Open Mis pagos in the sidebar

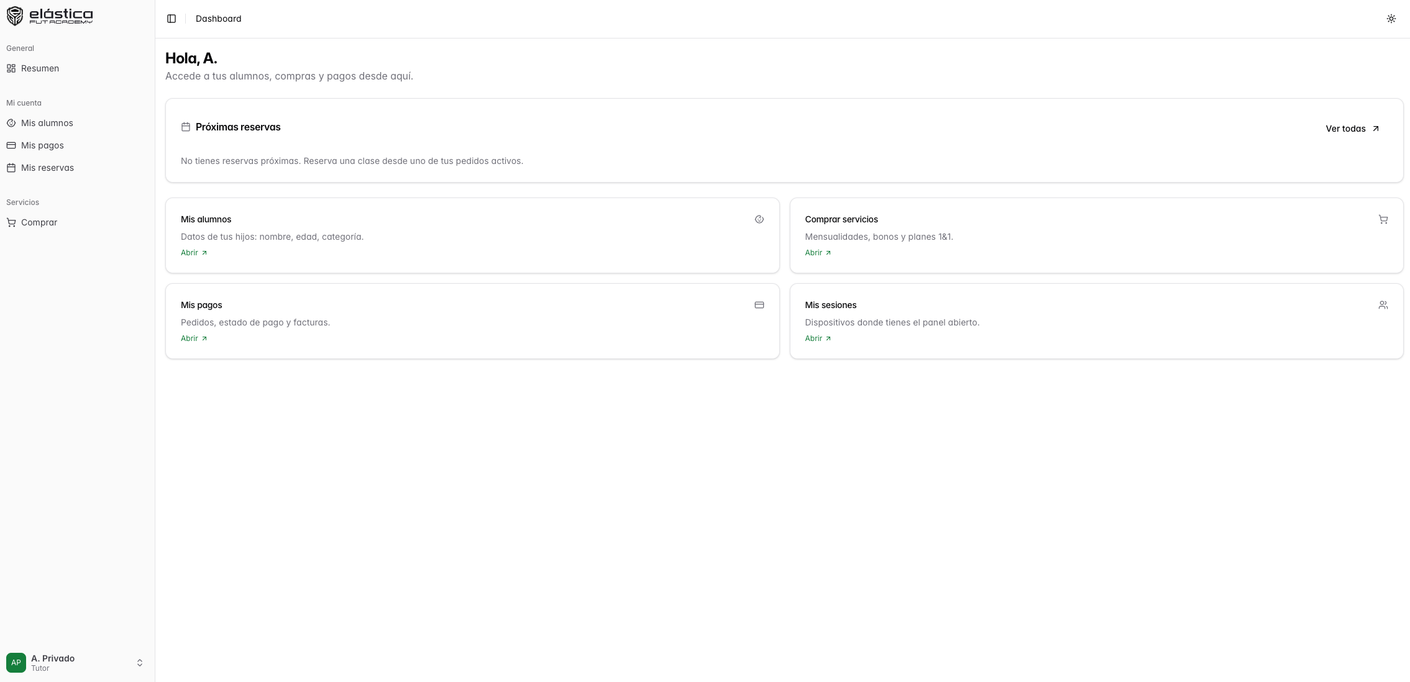[x=77, y=145]
